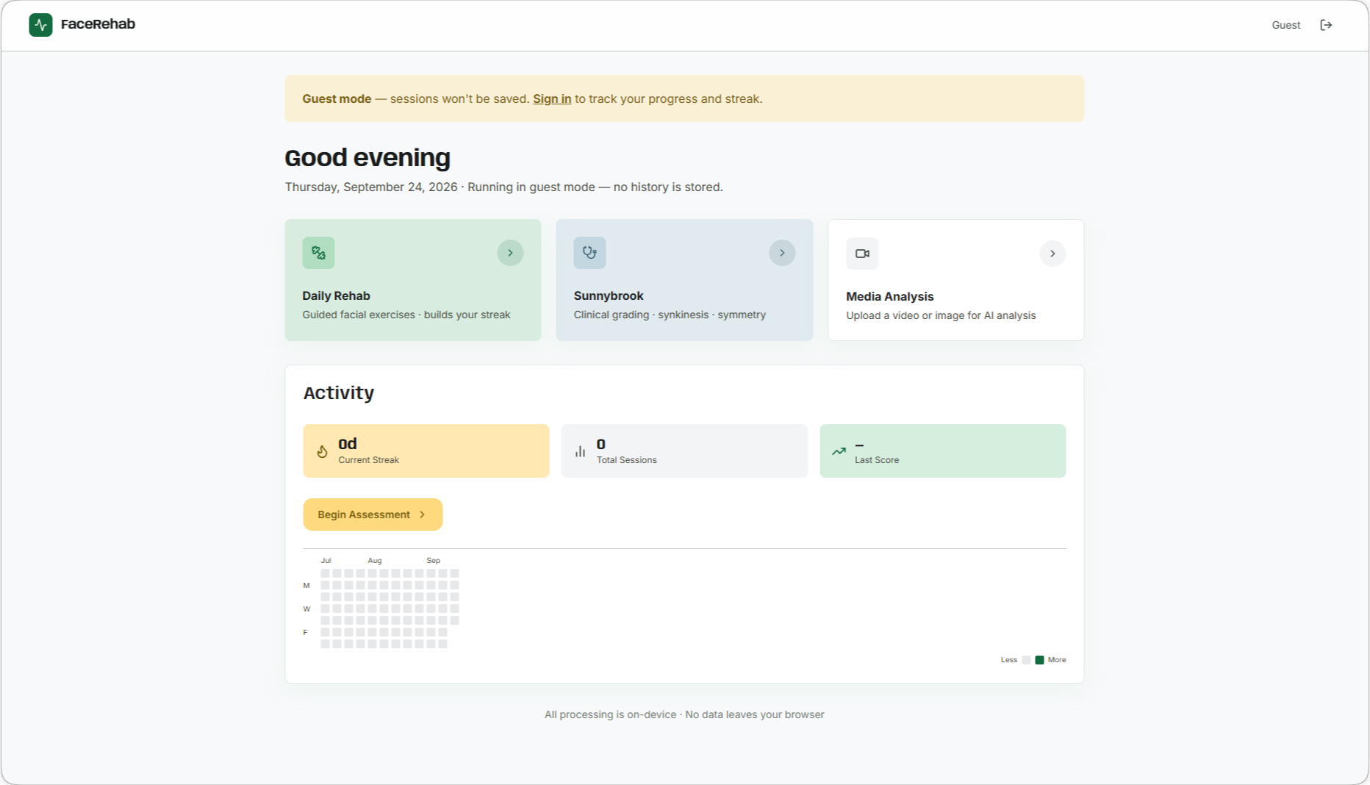Click the Daily Rehab dumbbell icon

318,253
